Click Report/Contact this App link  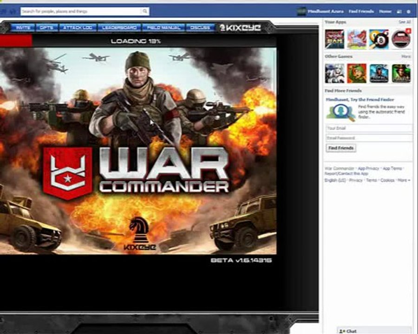point(346,173)
